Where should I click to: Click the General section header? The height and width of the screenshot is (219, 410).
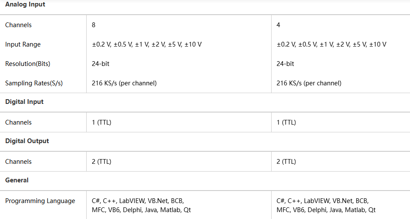point(17,180)
